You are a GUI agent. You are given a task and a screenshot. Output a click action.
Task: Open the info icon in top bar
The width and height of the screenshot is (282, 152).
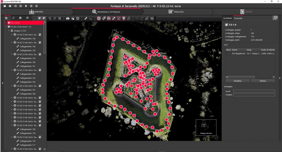(x=36, y=6)
